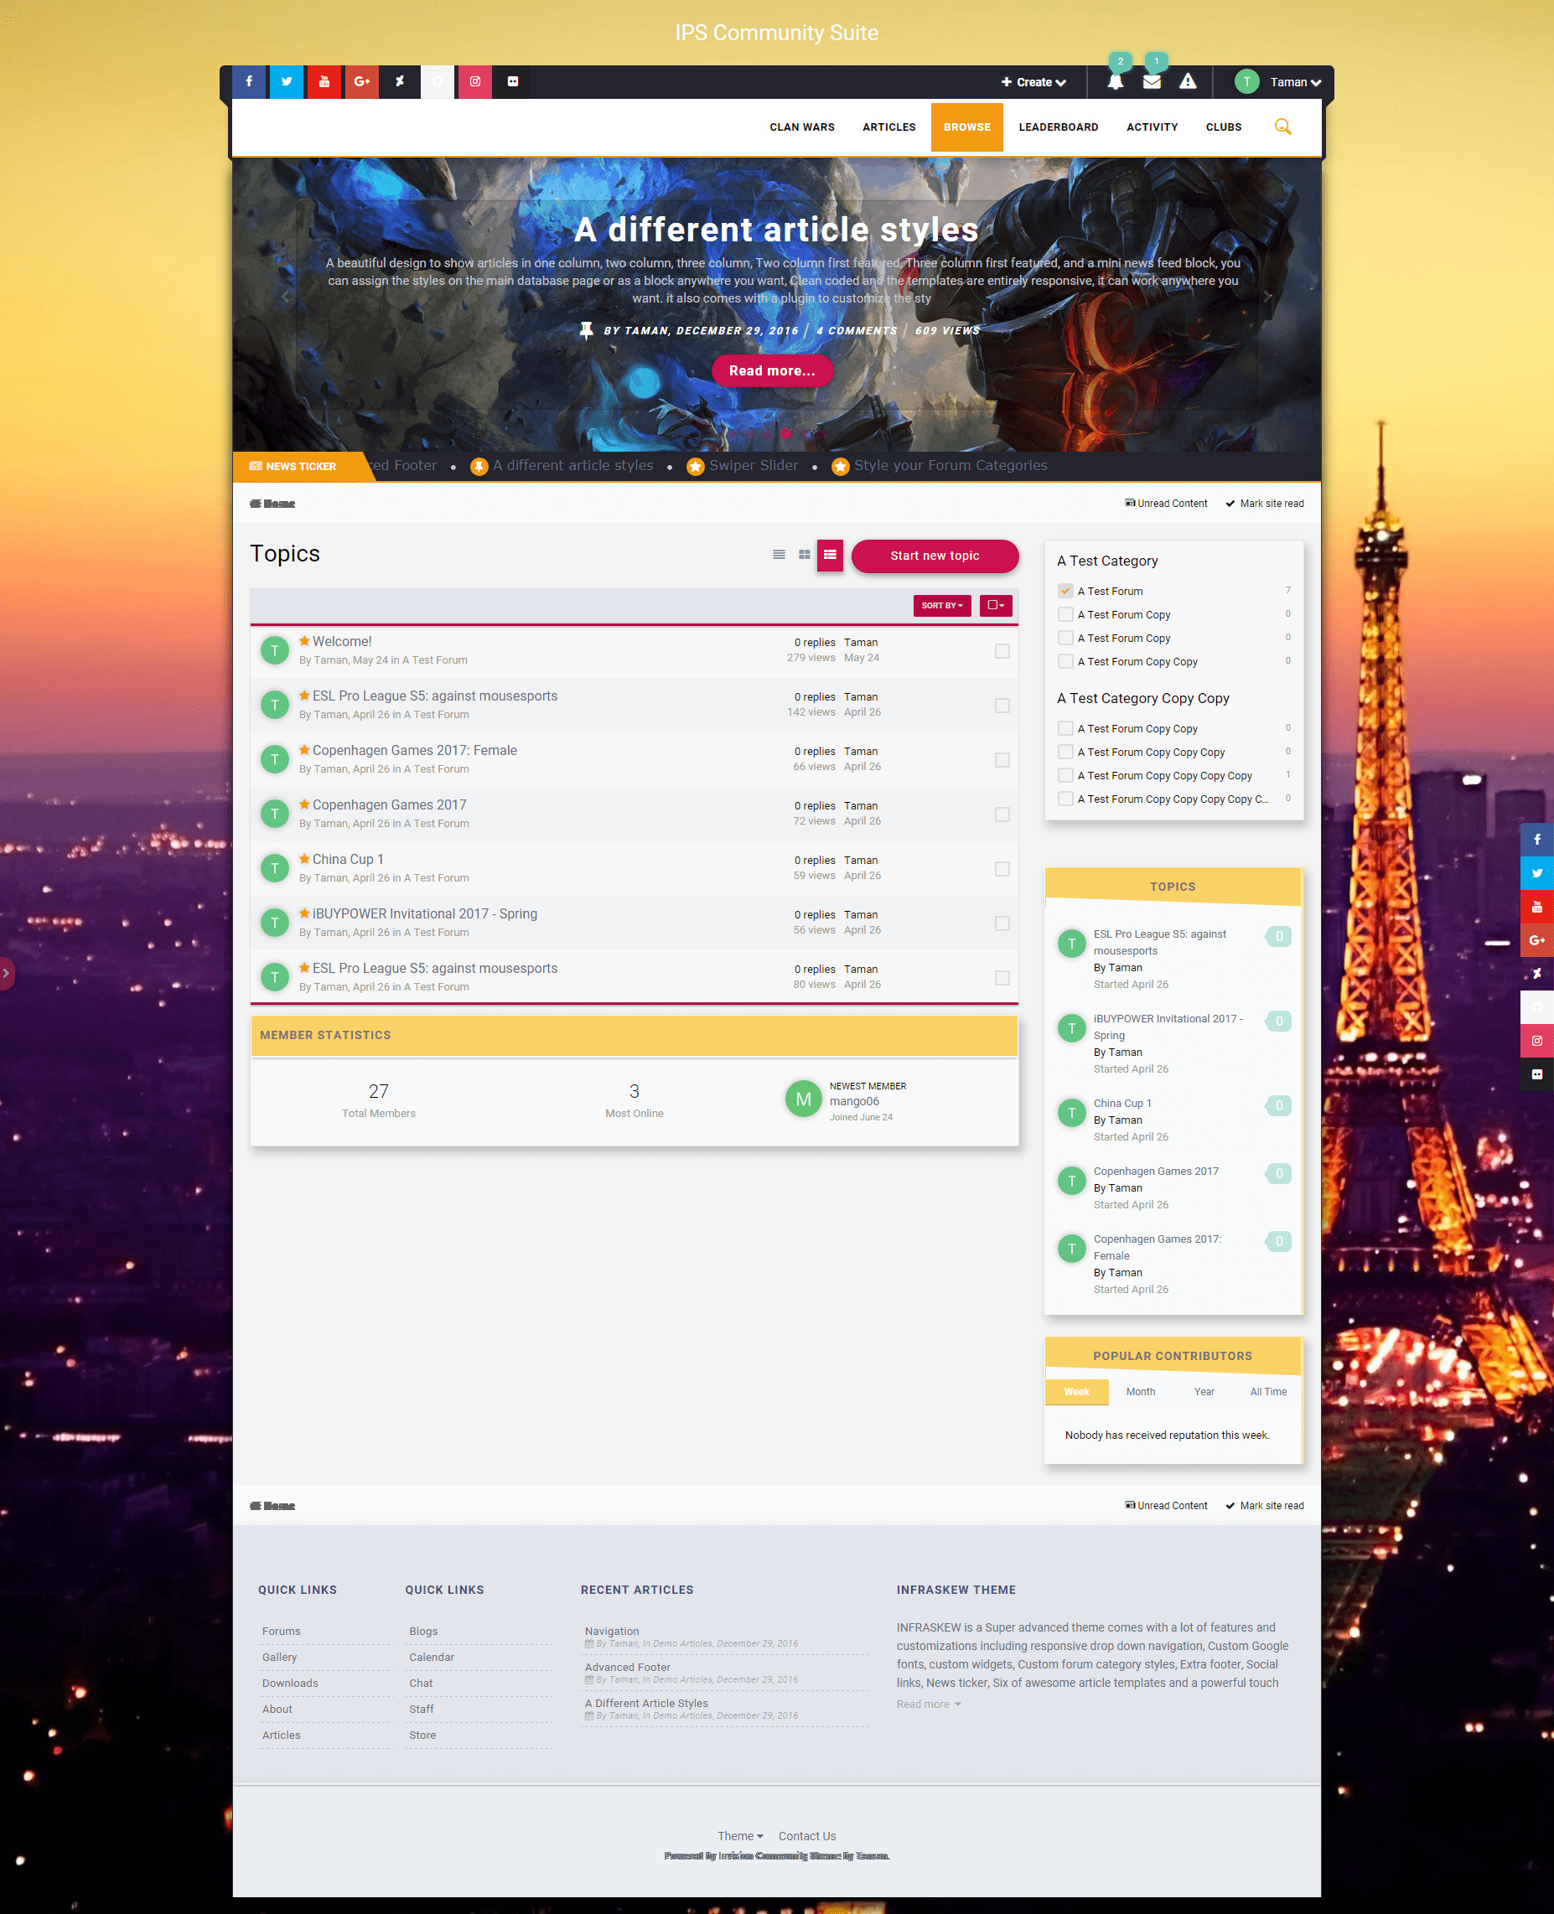Open the Advanced Footer recent article link
This screenshot has width=1554, height=1914.
(628, 1667)
